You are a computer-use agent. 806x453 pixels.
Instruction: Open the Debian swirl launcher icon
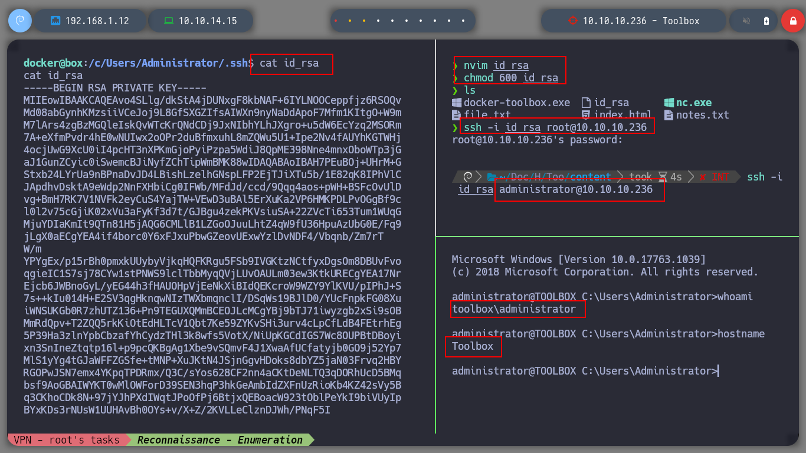[19, 21]
